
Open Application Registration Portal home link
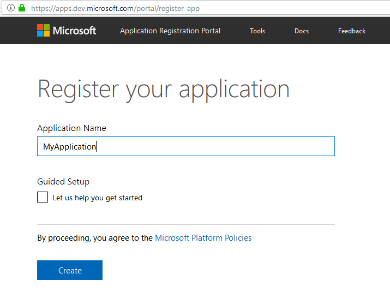[170, 31]
